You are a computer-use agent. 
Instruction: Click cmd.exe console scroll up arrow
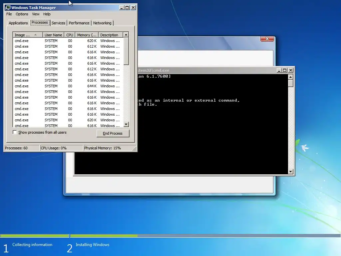[x=290, y=77]
